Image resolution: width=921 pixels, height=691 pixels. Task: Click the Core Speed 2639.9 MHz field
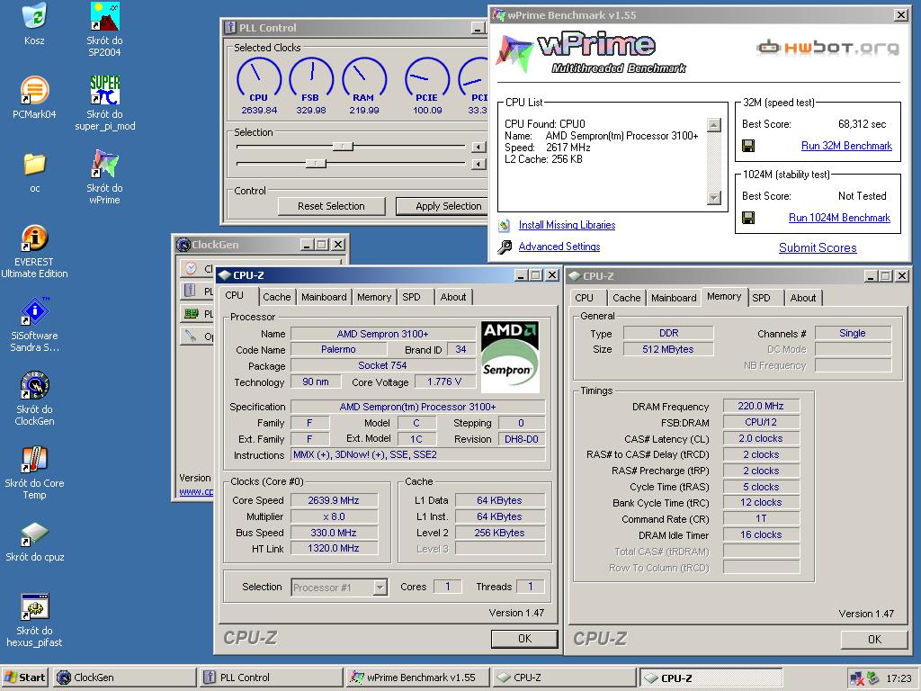334,500
